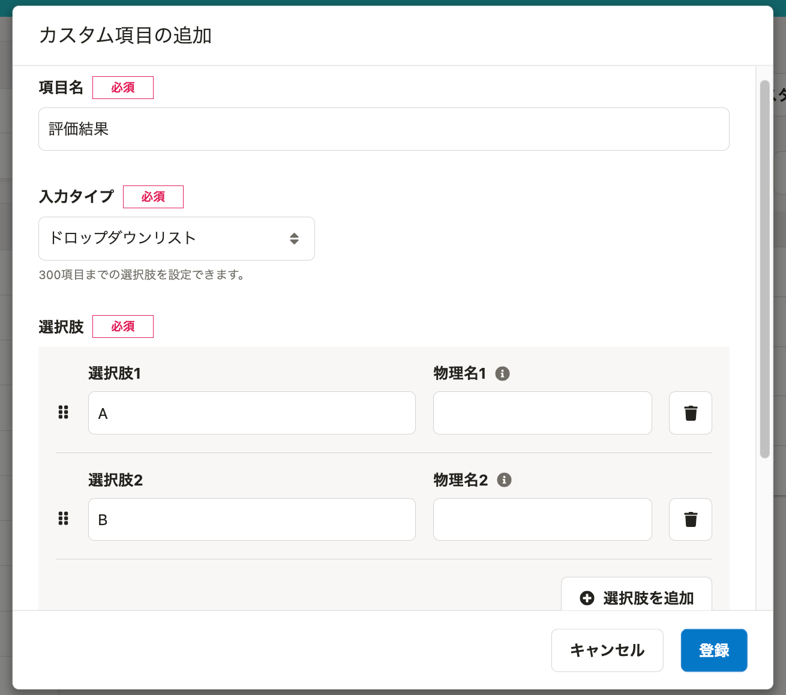
Task: Click the 物理名2 label text
Action: [x=461, y=480]
